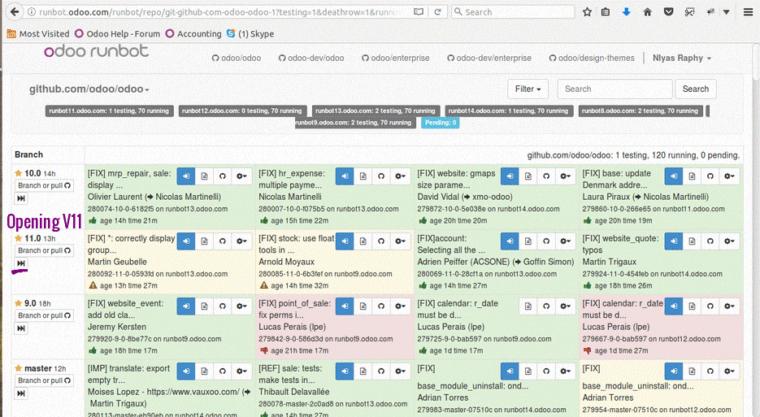The height and width of the screenshot is (417, 760).
Task: Click fast-forward icon under 10.0 branch
Action: click(x=21, y=198)
